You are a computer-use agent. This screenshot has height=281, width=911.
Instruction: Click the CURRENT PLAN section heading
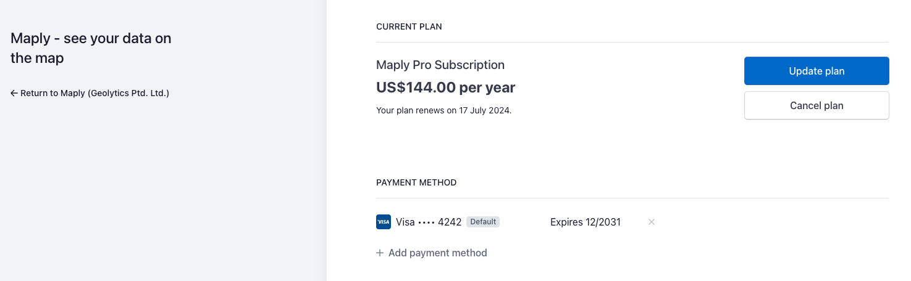click(x=409, y=26)
